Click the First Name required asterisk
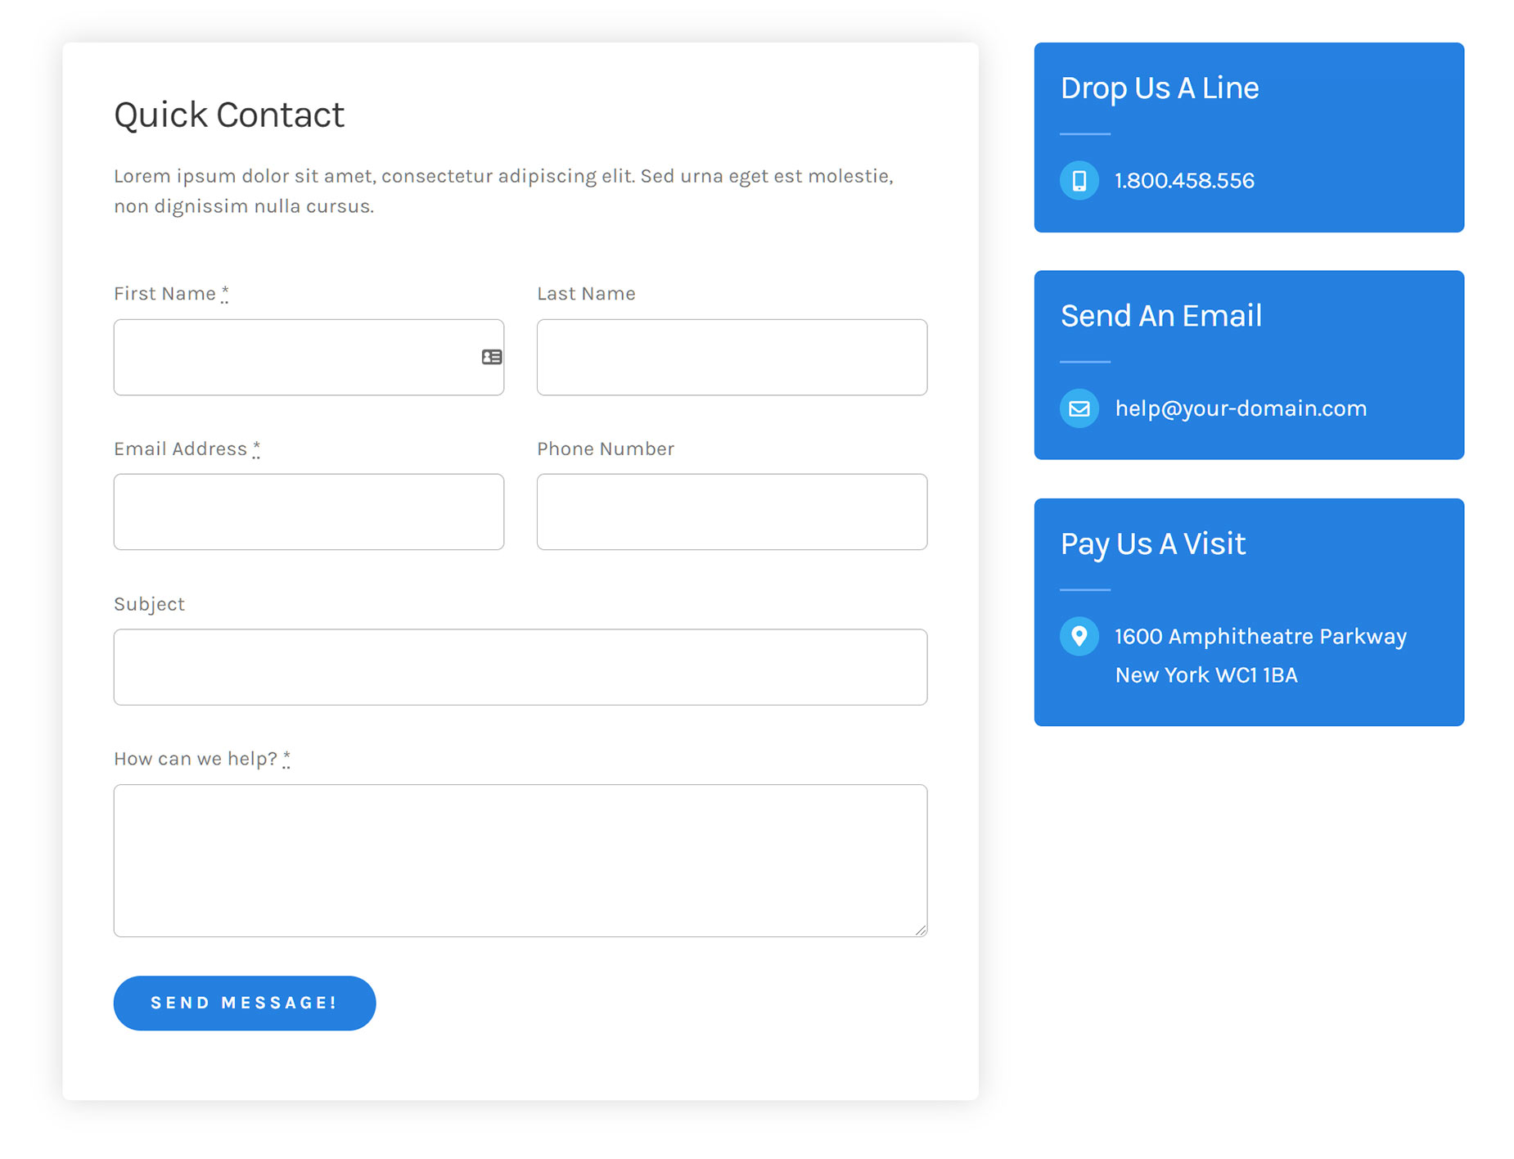 [225, 293]
